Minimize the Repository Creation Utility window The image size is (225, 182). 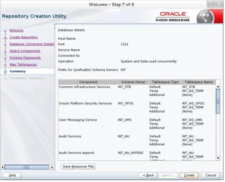pyautogui.click(x=211, y=5)
